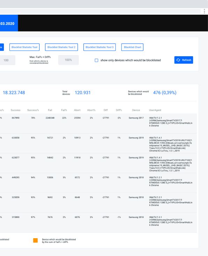208x256 pixels.
Task: Click the 18.323.748 total value
Action: 14,93
